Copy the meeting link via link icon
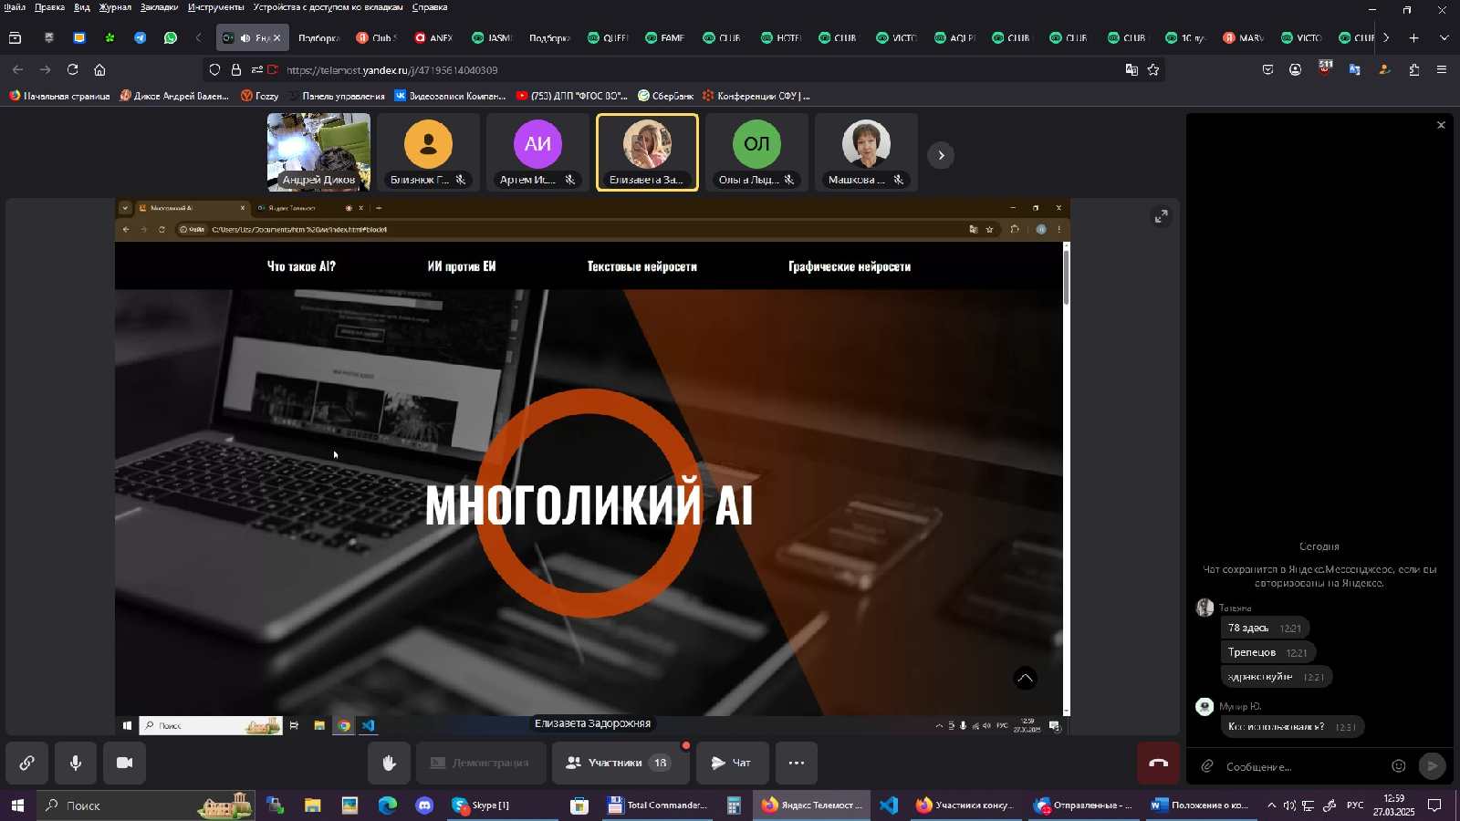This screenshot has height=821, width=1460. 25,764
